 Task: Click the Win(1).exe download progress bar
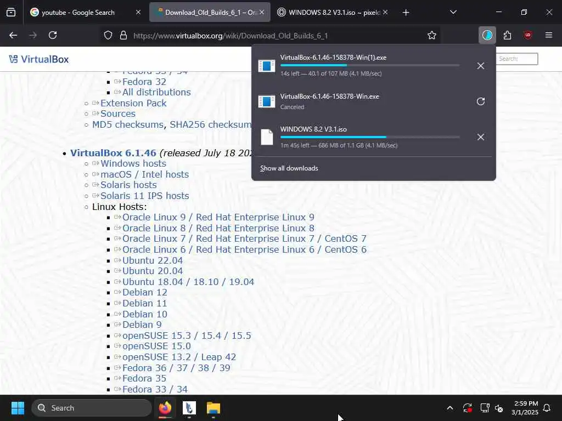(370, 65)
